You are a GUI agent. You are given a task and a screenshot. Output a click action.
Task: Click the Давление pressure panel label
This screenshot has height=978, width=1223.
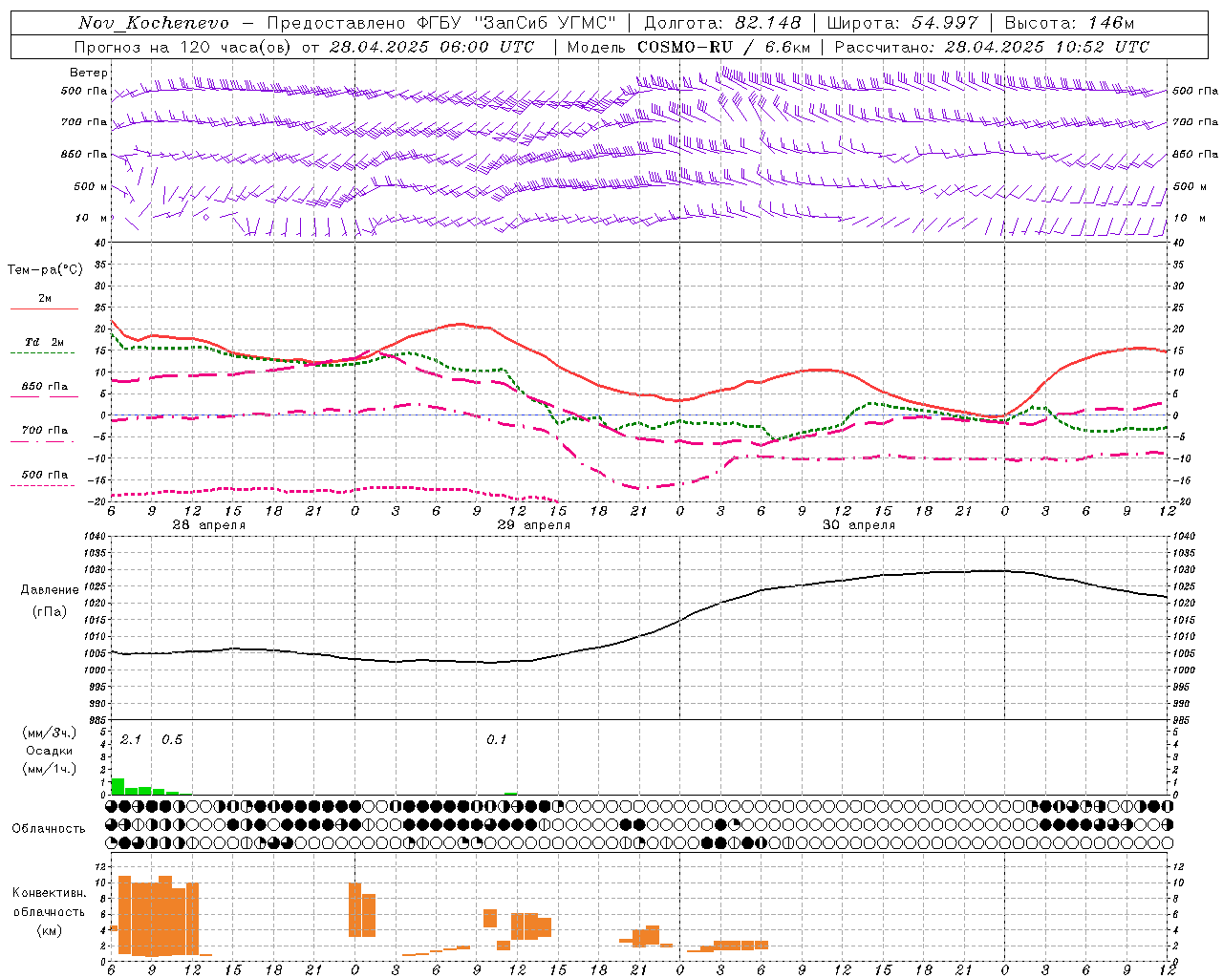coord(50,590)
